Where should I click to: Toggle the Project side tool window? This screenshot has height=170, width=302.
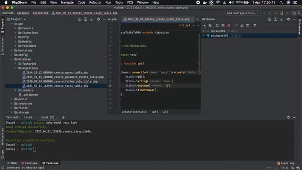pyautogui.click(x=2, y=25)
